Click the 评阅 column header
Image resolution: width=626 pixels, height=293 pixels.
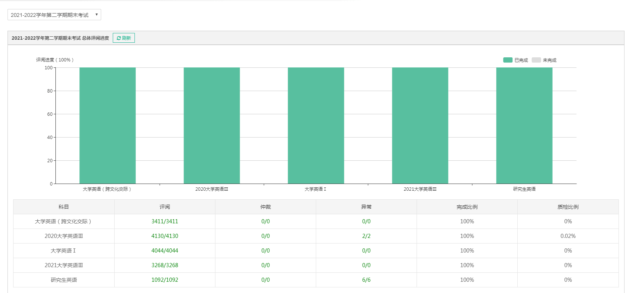click(x=165, y=207)
